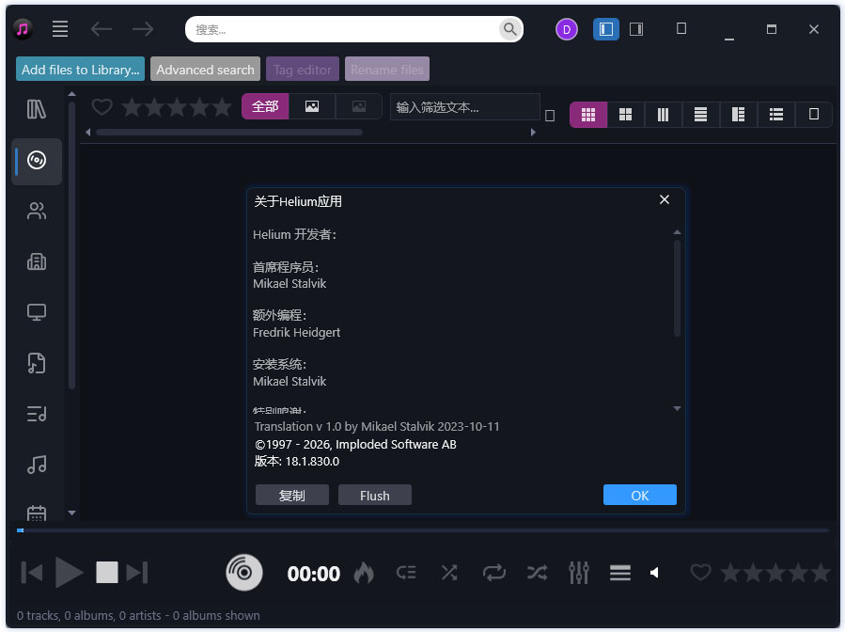
Task: Select the large grid view
Action: (625, 115)
